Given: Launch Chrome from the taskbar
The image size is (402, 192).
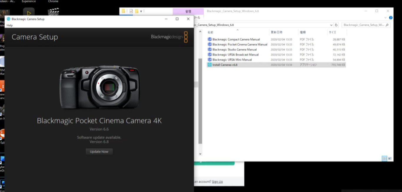Looking at the screenshot, I should click(x=53, y=1).
